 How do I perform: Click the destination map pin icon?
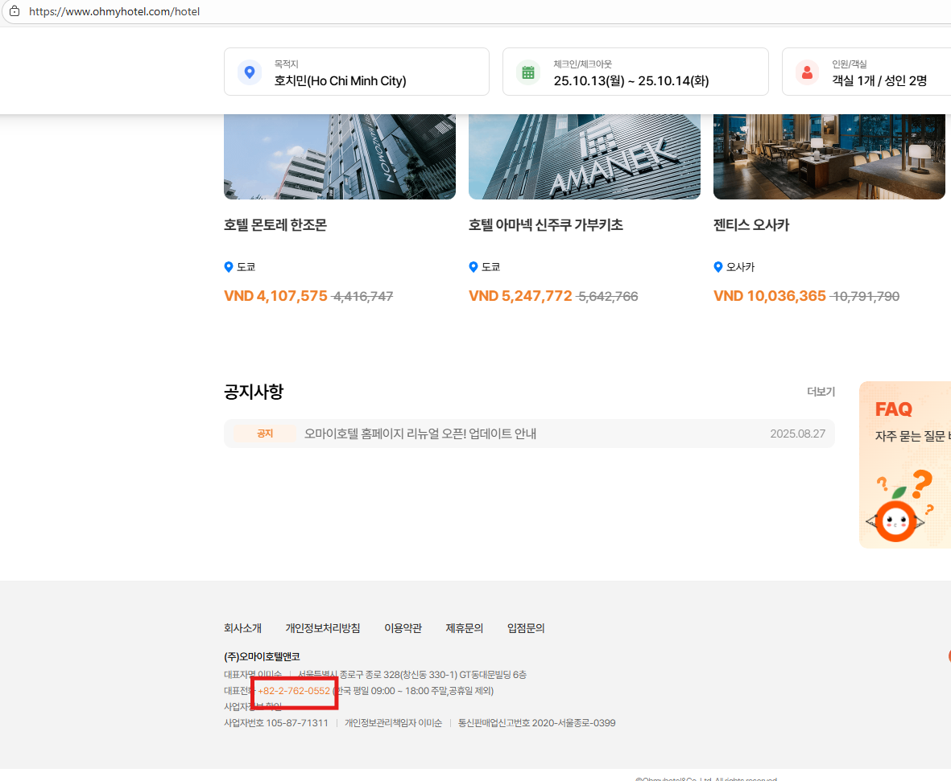tap(250, 72)
